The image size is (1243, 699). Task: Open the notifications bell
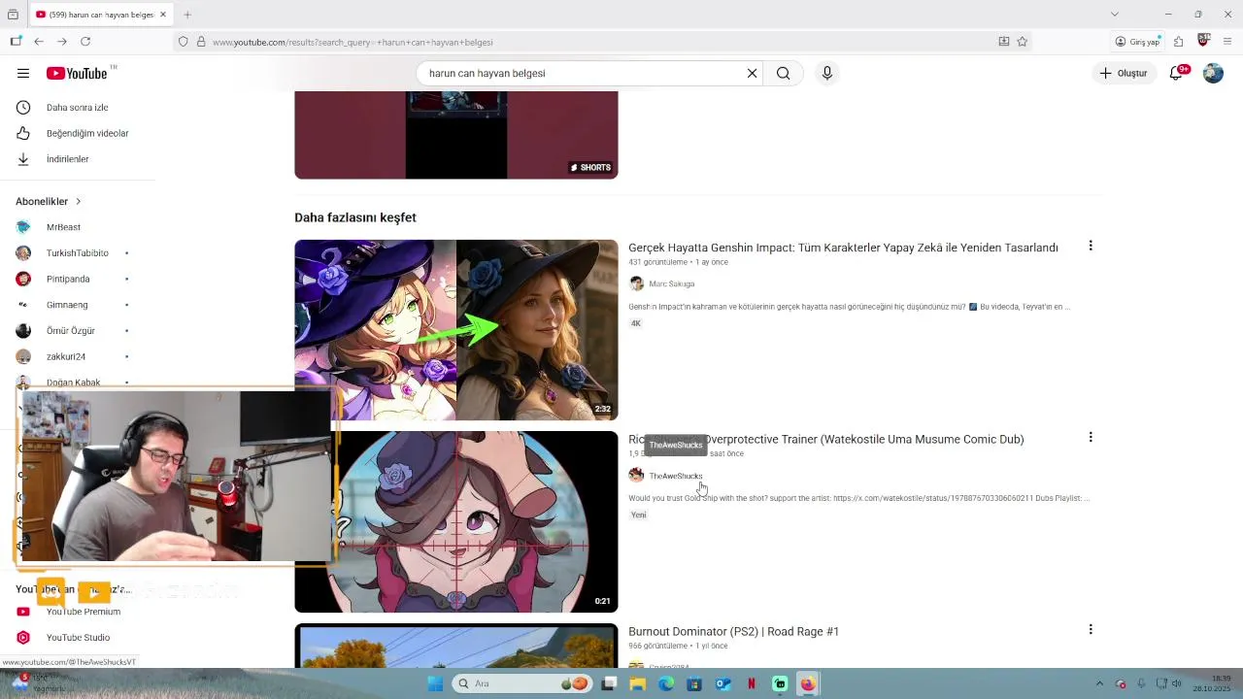[1176, 73]
